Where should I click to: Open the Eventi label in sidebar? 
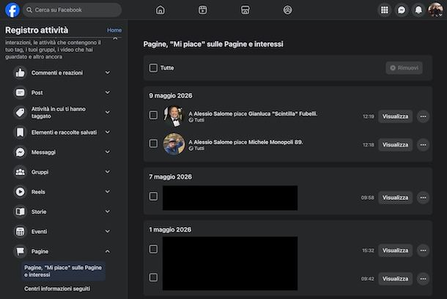coord(39,232)
